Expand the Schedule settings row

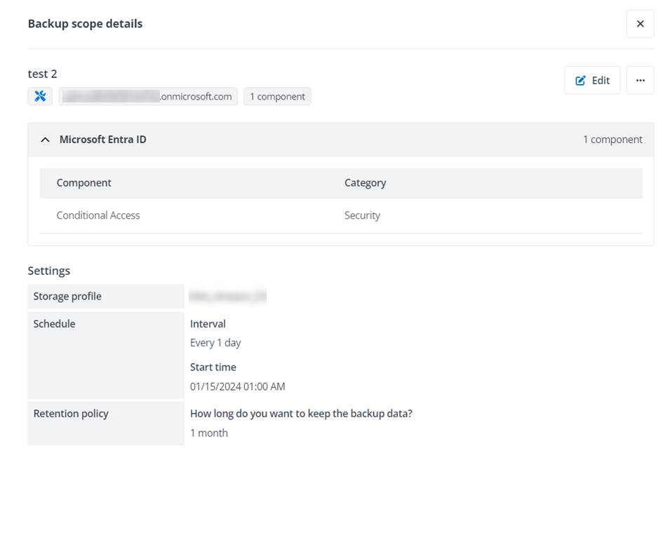click(x=54, y=323)
